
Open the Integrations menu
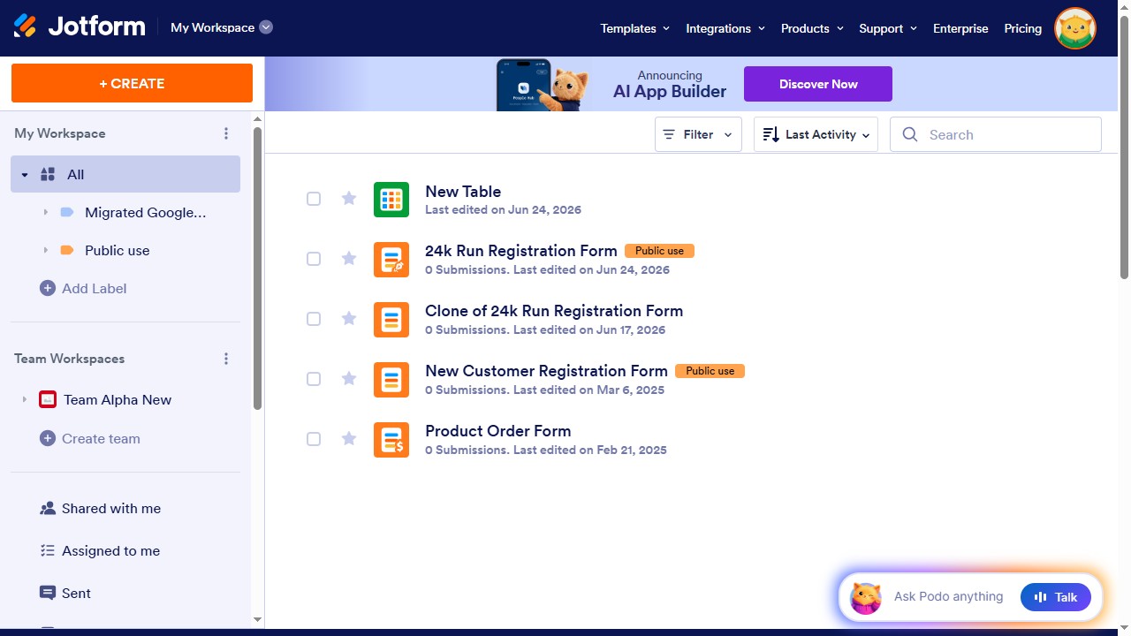[725, 28]
